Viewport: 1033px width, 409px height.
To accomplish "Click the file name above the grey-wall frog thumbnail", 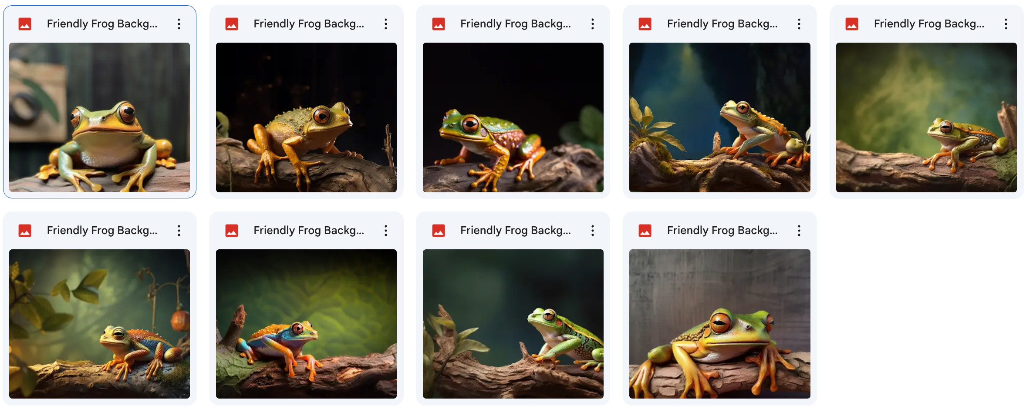I will point(722,231).
